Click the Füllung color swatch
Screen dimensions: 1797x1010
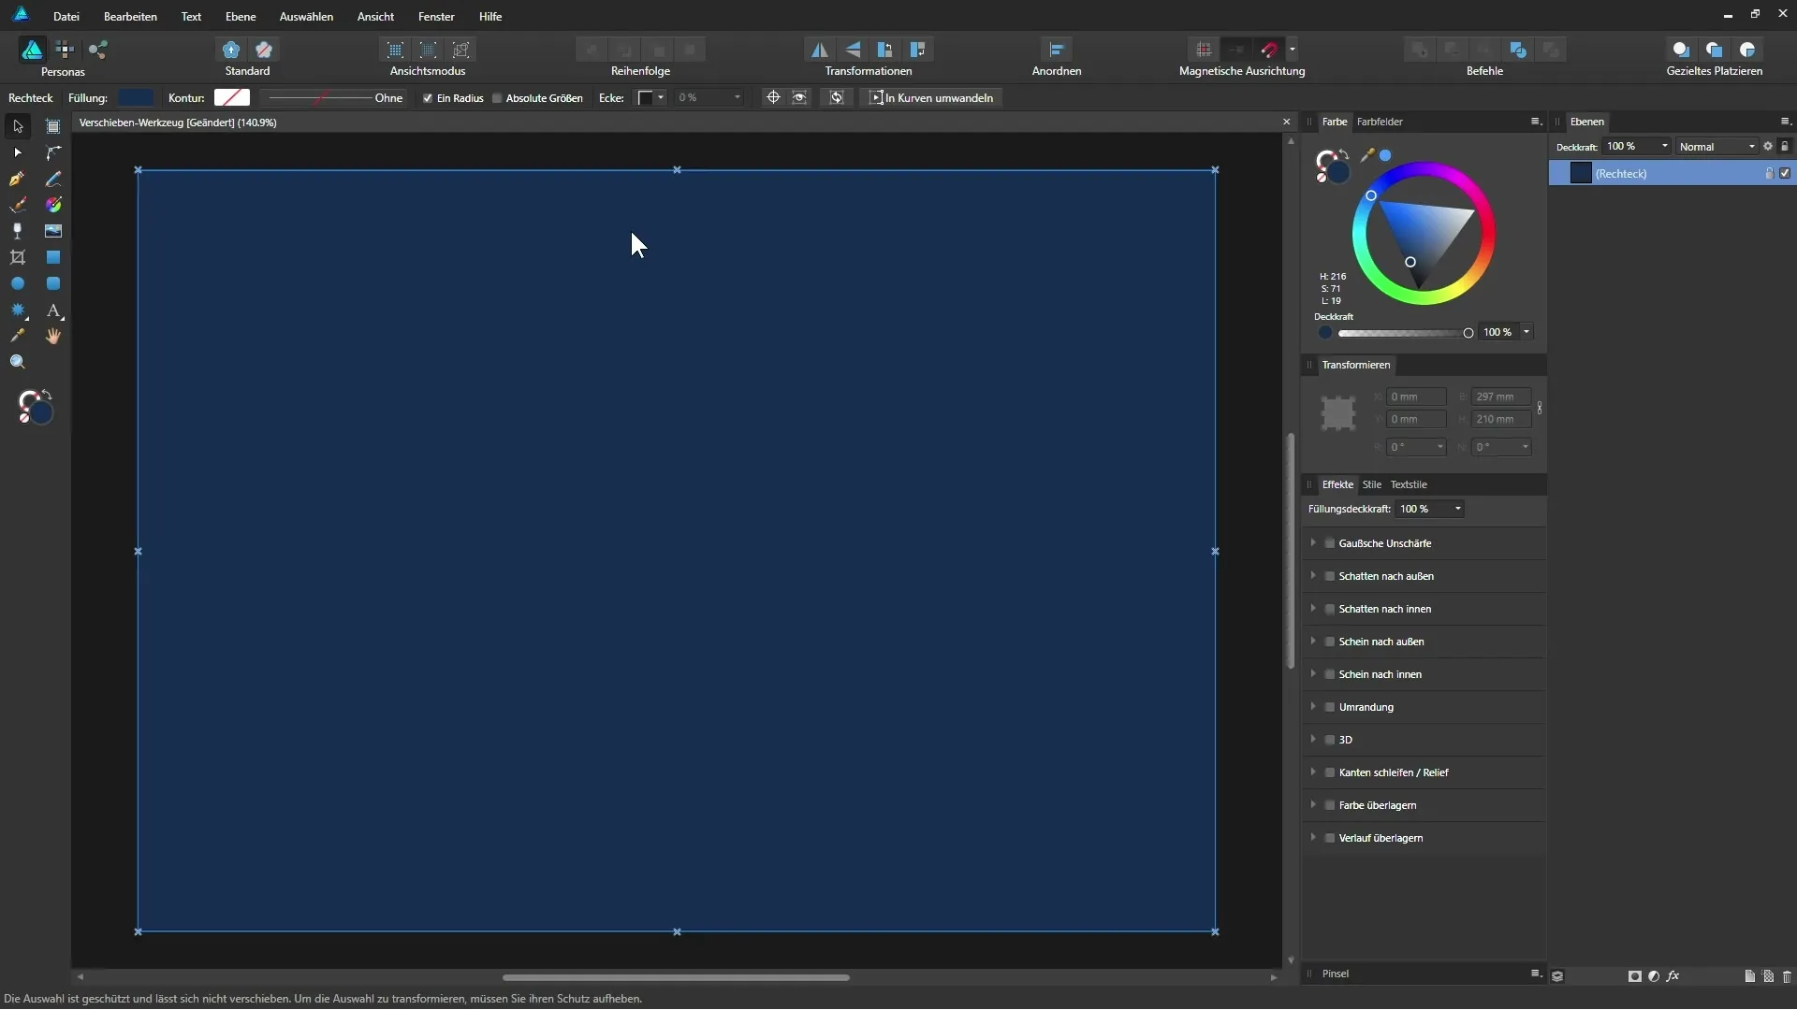point(137,98)
